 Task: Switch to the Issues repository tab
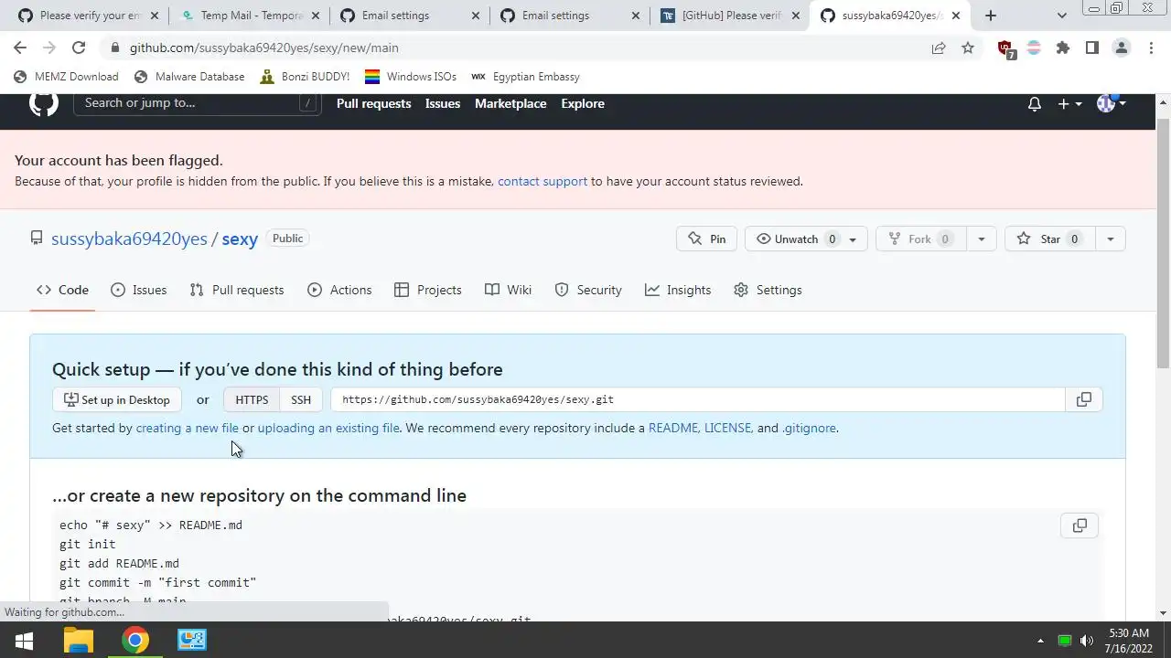click(x=138, y=290)
